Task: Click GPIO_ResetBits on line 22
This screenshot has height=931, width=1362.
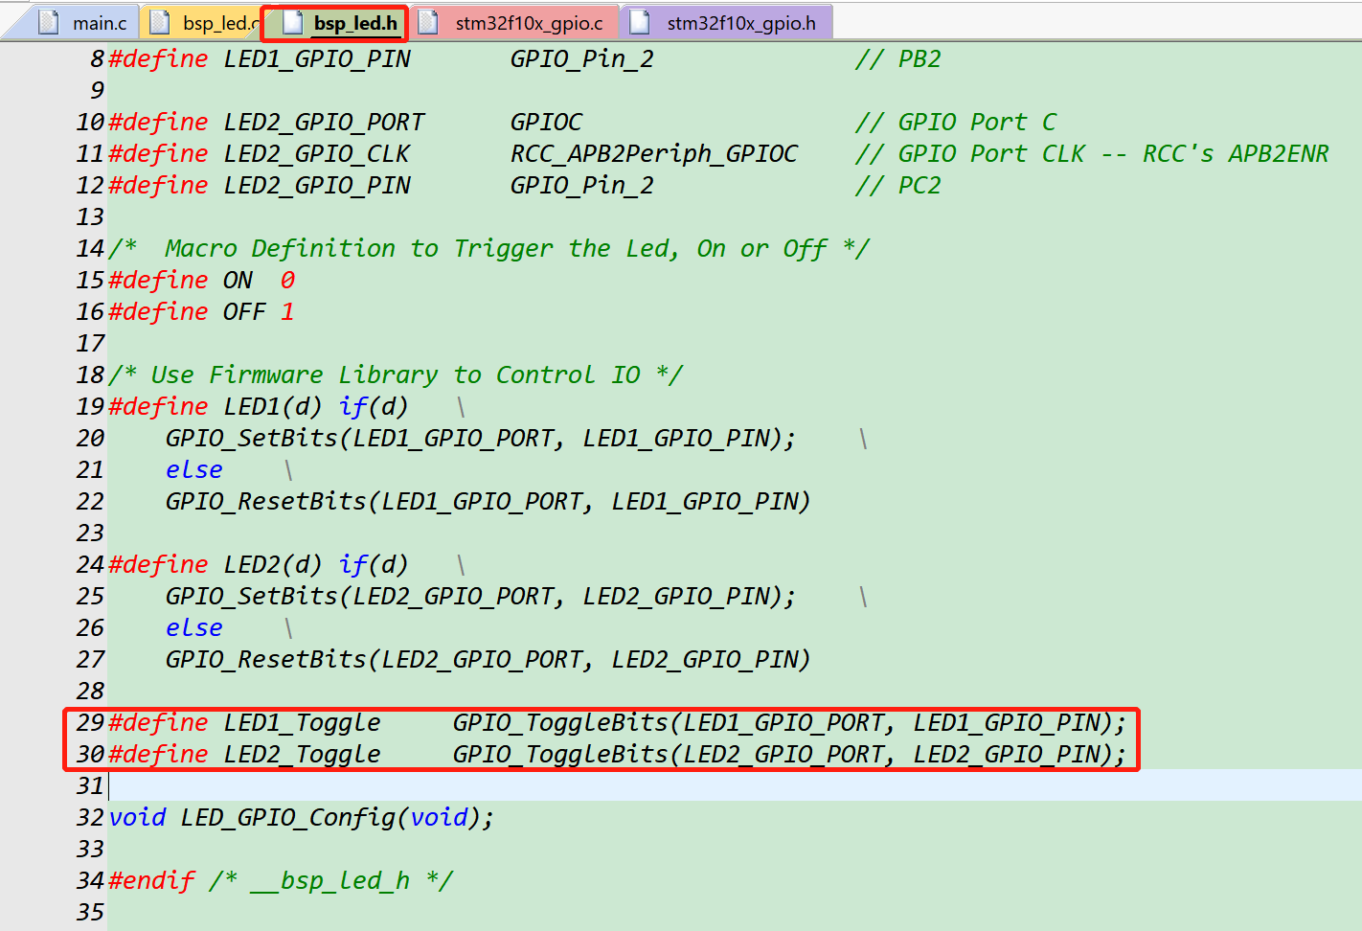Action: point(266,501)
